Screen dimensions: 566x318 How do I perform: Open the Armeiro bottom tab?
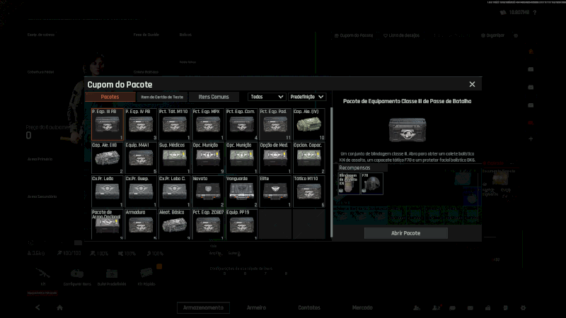[256, 307]
